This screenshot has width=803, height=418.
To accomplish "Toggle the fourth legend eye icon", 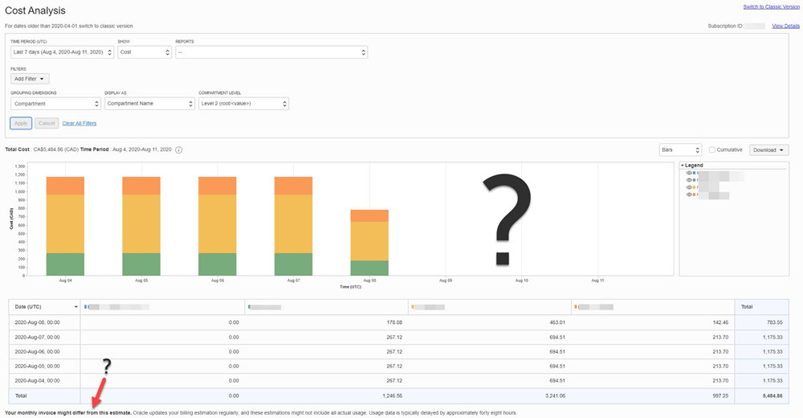I will click(689, 195).
